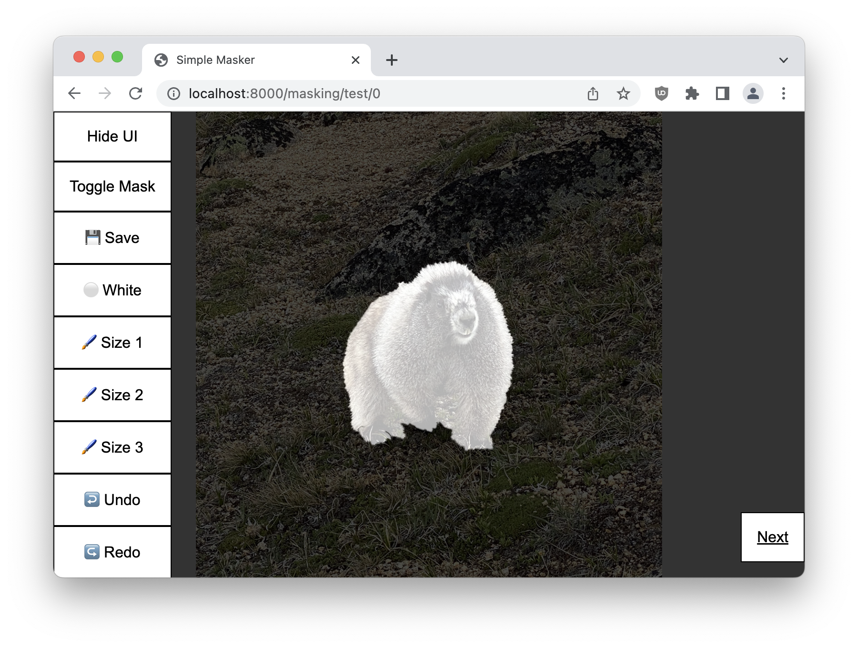
Task: Switch brush color with White button
Action: click(112, 290)
